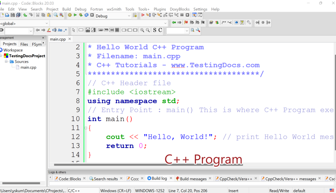
Task: Click the Zoom in magnifier icon
Action: 142,30
